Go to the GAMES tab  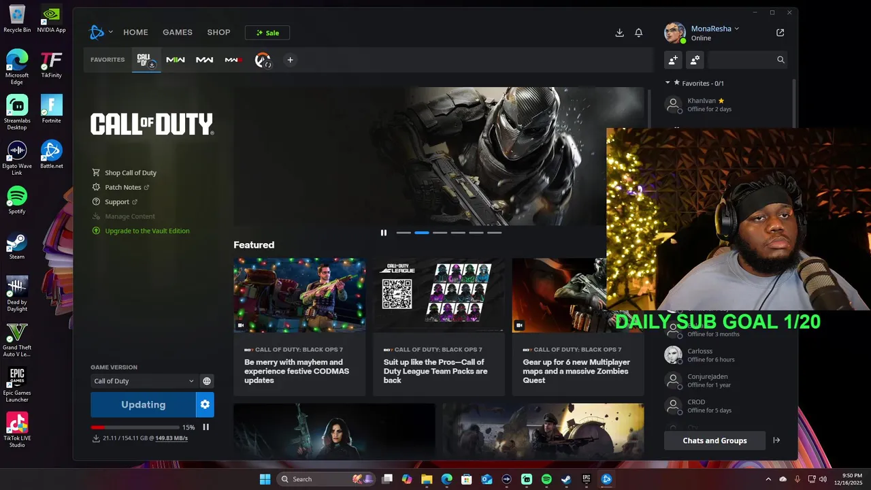tap(178, 32)
